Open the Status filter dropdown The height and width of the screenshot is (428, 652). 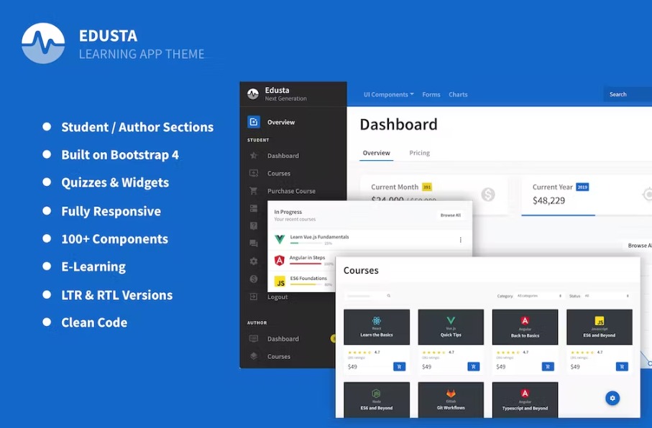[x=606, y=296]
